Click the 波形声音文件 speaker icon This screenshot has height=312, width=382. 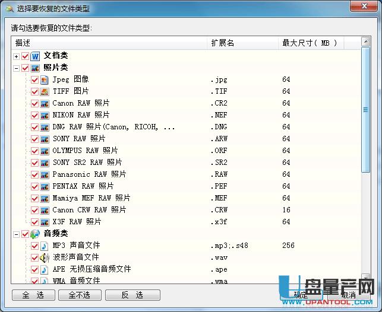click(45, 257)
